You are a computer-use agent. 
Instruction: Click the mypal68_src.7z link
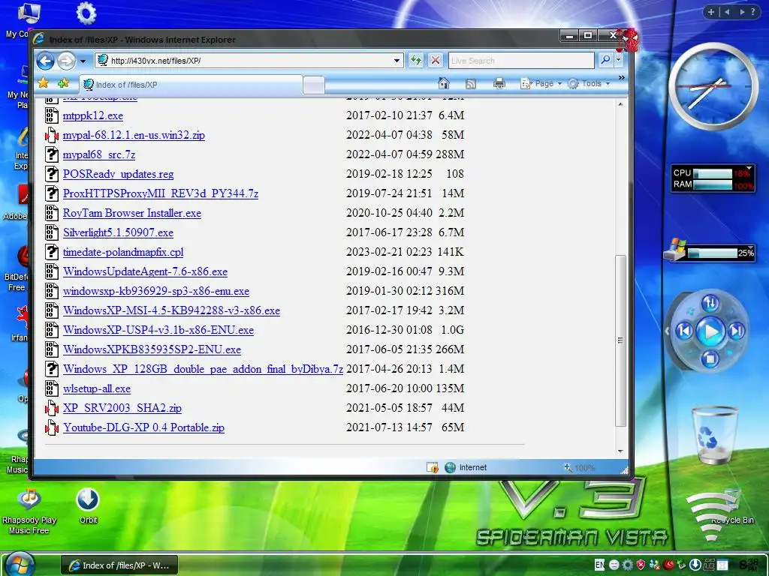tap(99, 154)
